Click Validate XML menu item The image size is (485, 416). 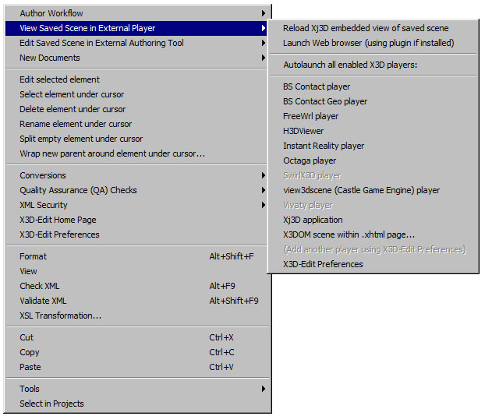tap(43, 301)
